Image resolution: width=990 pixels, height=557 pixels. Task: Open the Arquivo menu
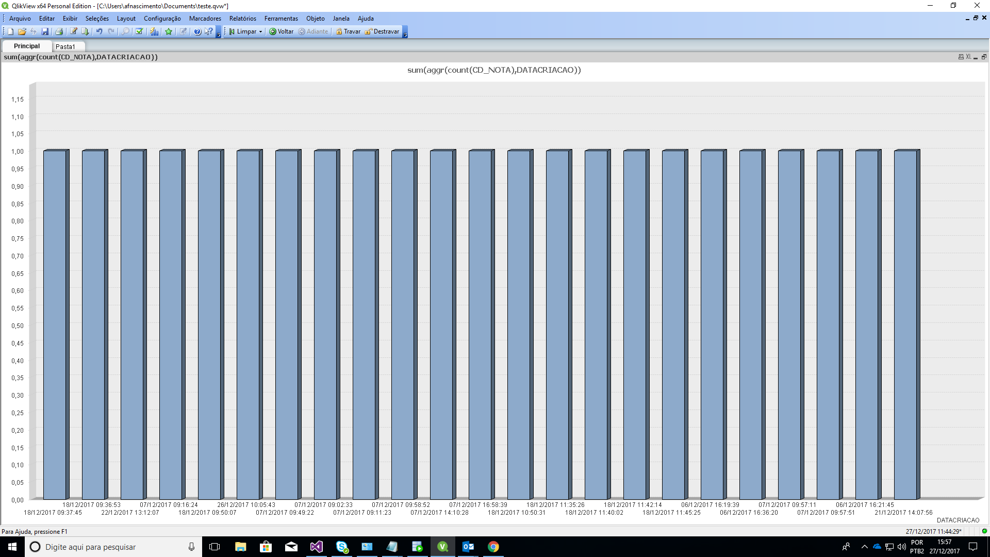coord(20,19)
